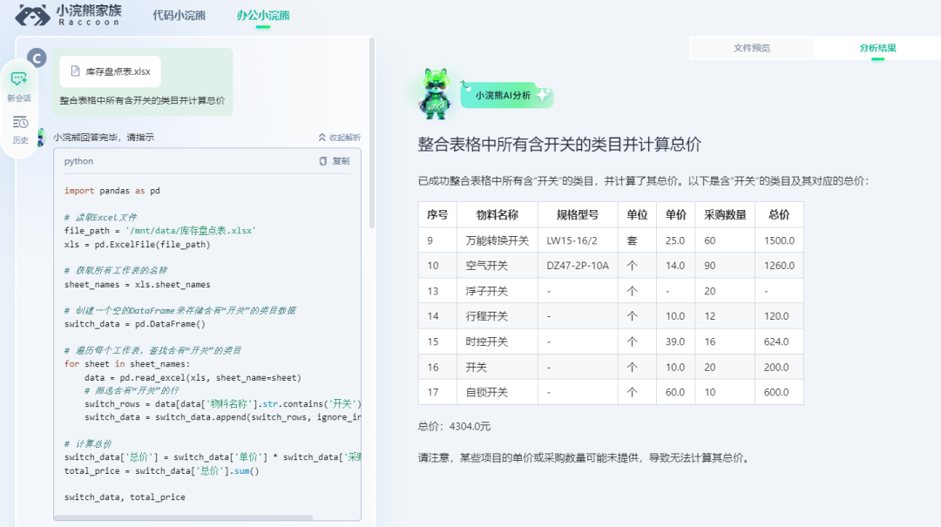
Task: Click the xlsx file document icon
Action: coord(75,71)
